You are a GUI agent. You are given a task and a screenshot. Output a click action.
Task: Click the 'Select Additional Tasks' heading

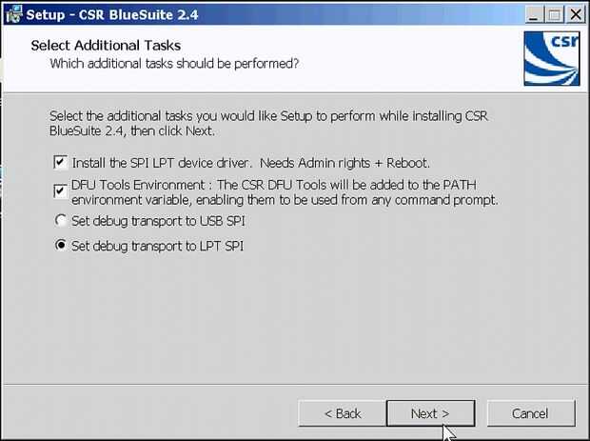tap(106, 45)
